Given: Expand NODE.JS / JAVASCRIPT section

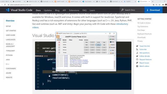Looking at the screenshot, I should point(10,45).
